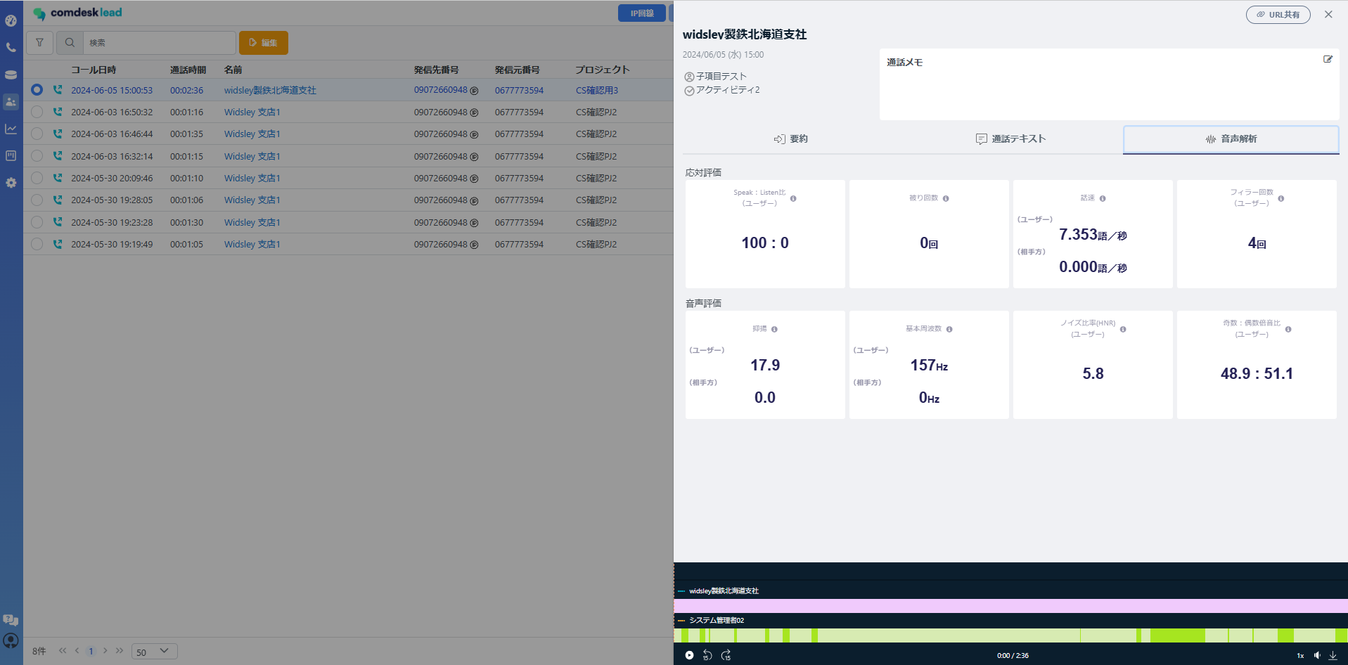This screenshot has width=1348, height=665.
Task: Click the rewind 15 seconds icon
Action: click(x=707, y=655)
